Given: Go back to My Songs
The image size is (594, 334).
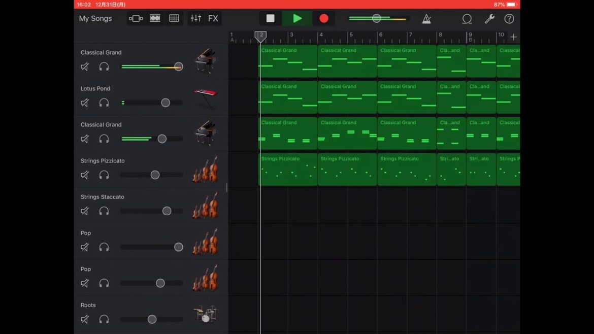Looking at the screenshot, I should tap(95, 19).
